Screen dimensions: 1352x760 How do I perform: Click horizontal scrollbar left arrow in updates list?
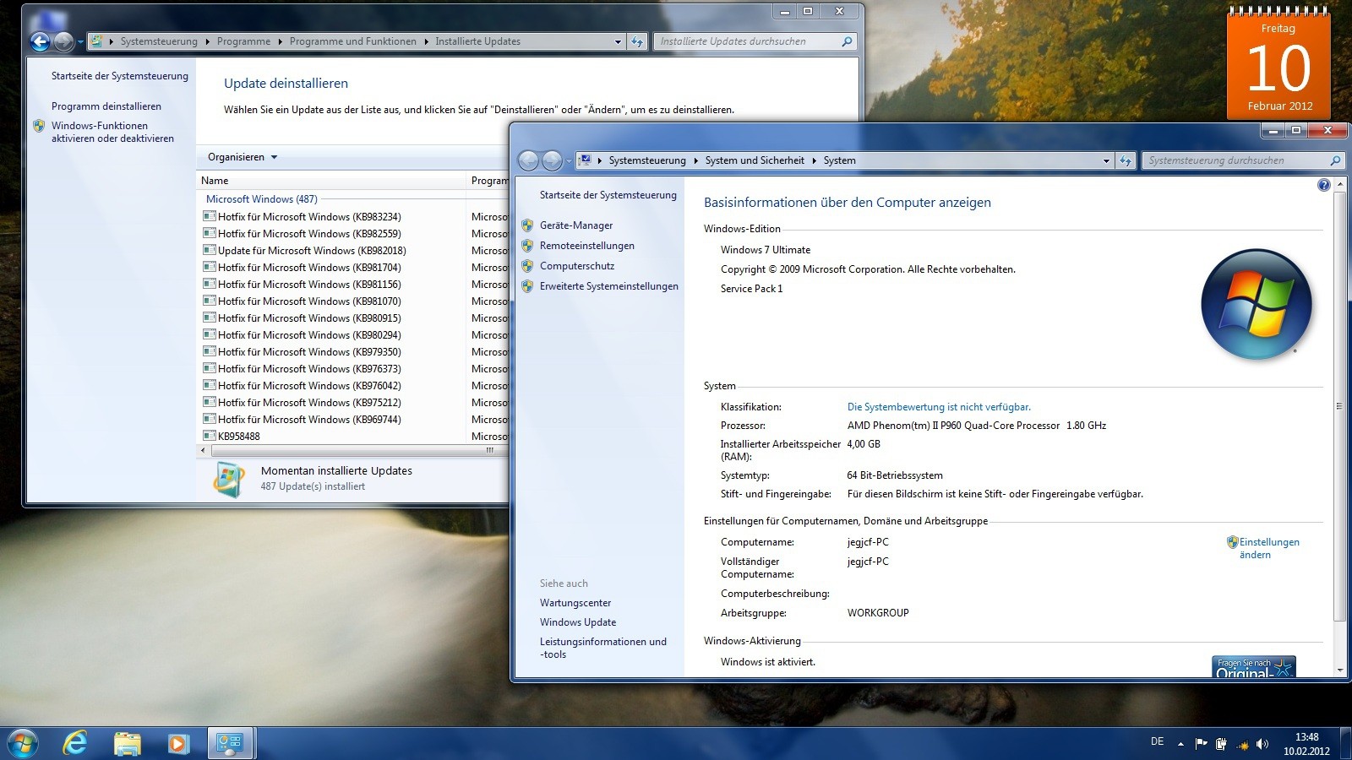click(x=202, y=451)
